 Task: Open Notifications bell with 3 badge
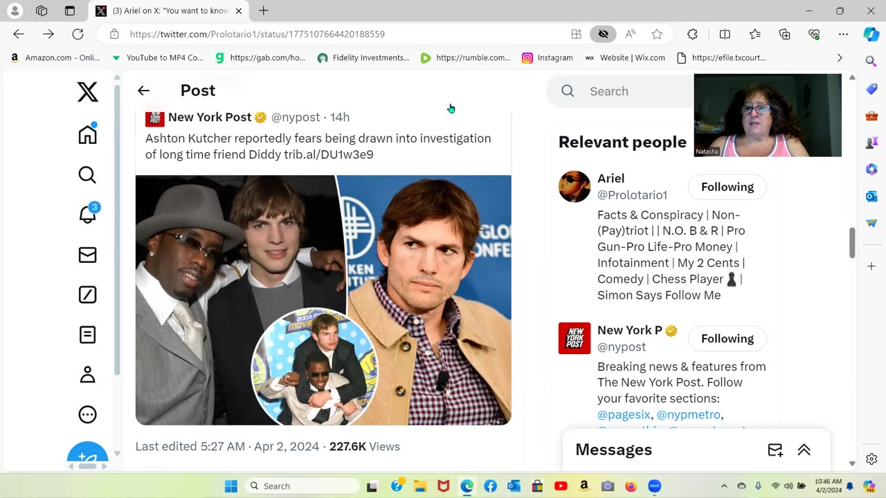[89, 214]
